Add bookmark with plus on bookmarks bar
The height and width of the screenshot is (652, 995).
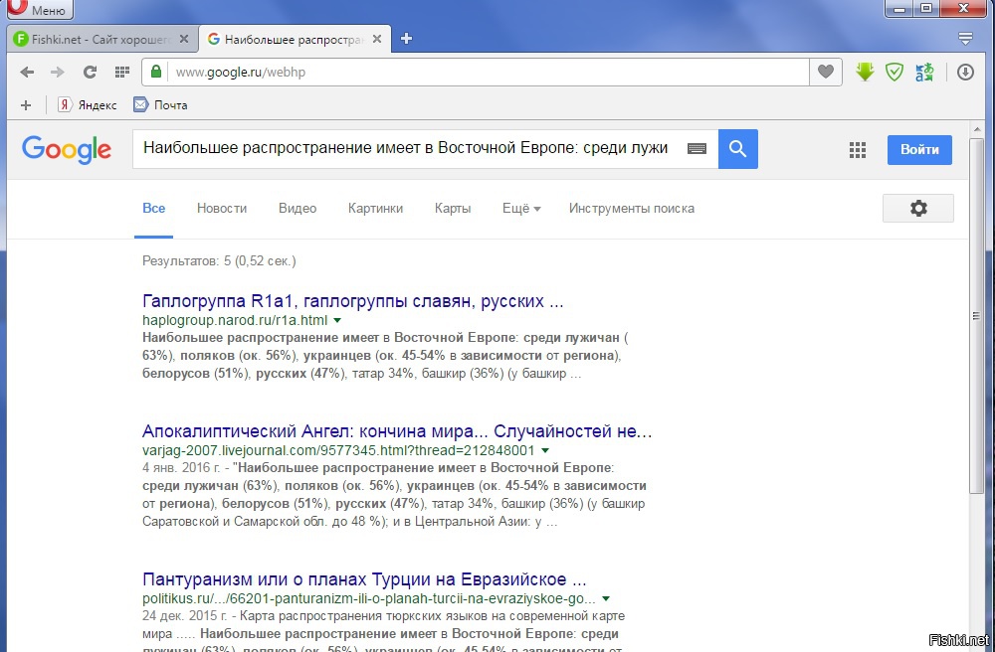26,105
